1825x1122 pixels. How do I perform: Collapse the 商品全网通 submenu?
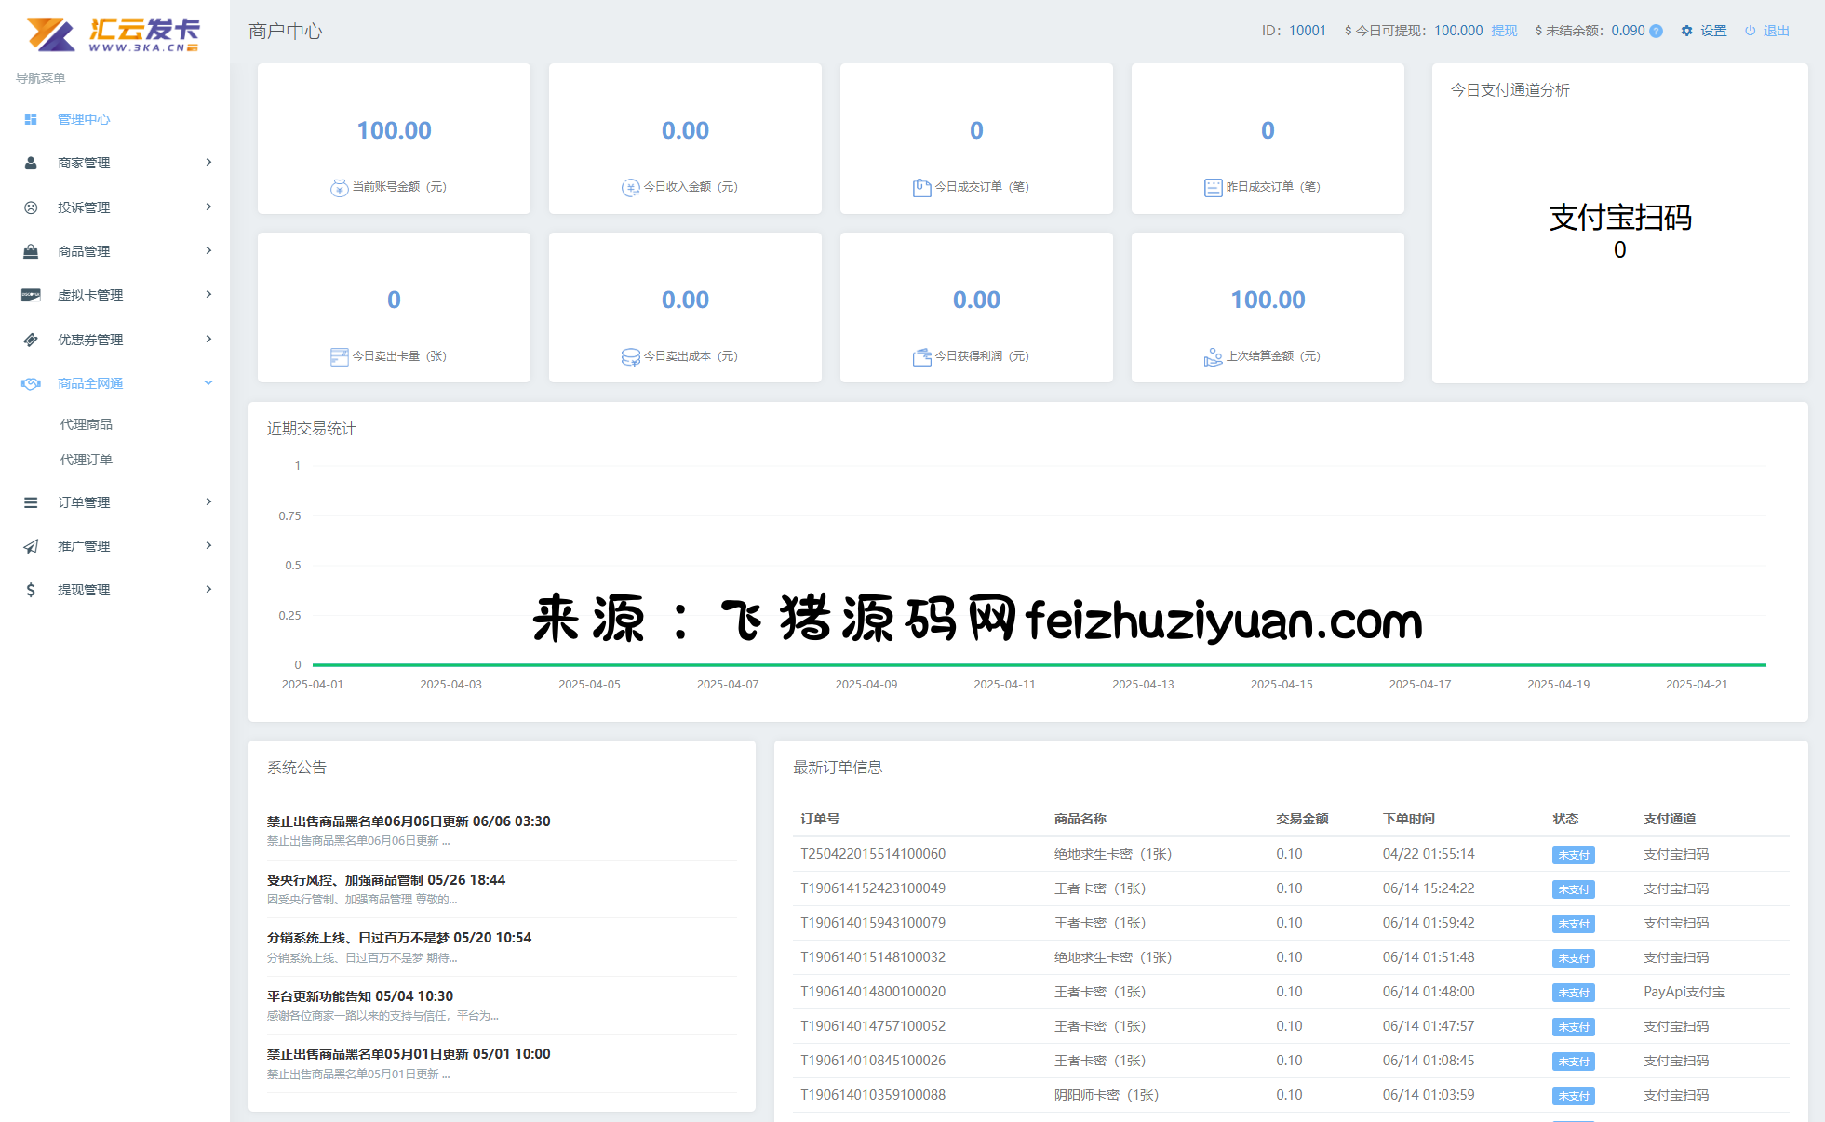tap(208, 383)
